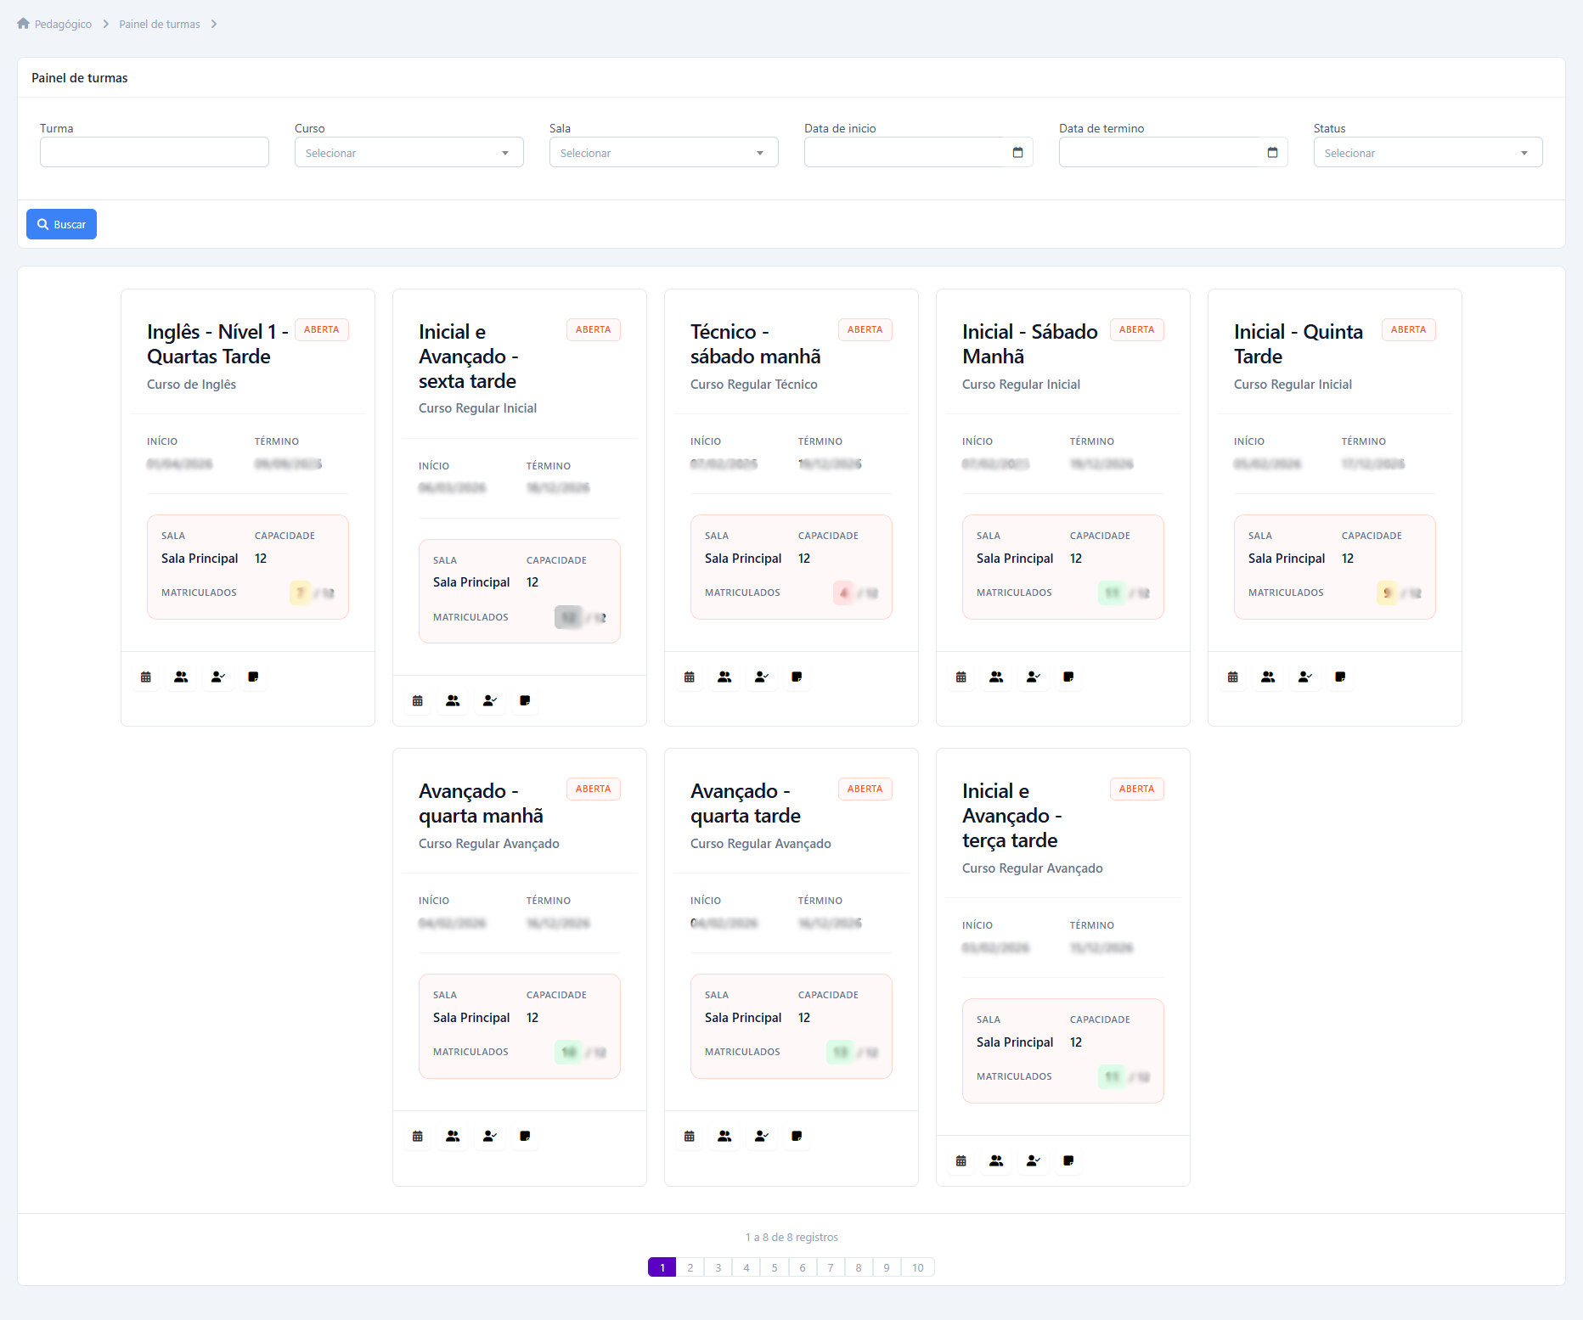Select the home icon in the breadcrumb
The image size is (1583, 1320).
pos(22,23)
